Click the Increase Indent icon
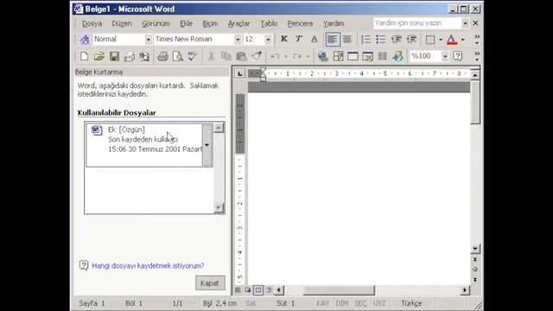Screen dimensions: 553x311 411,39
